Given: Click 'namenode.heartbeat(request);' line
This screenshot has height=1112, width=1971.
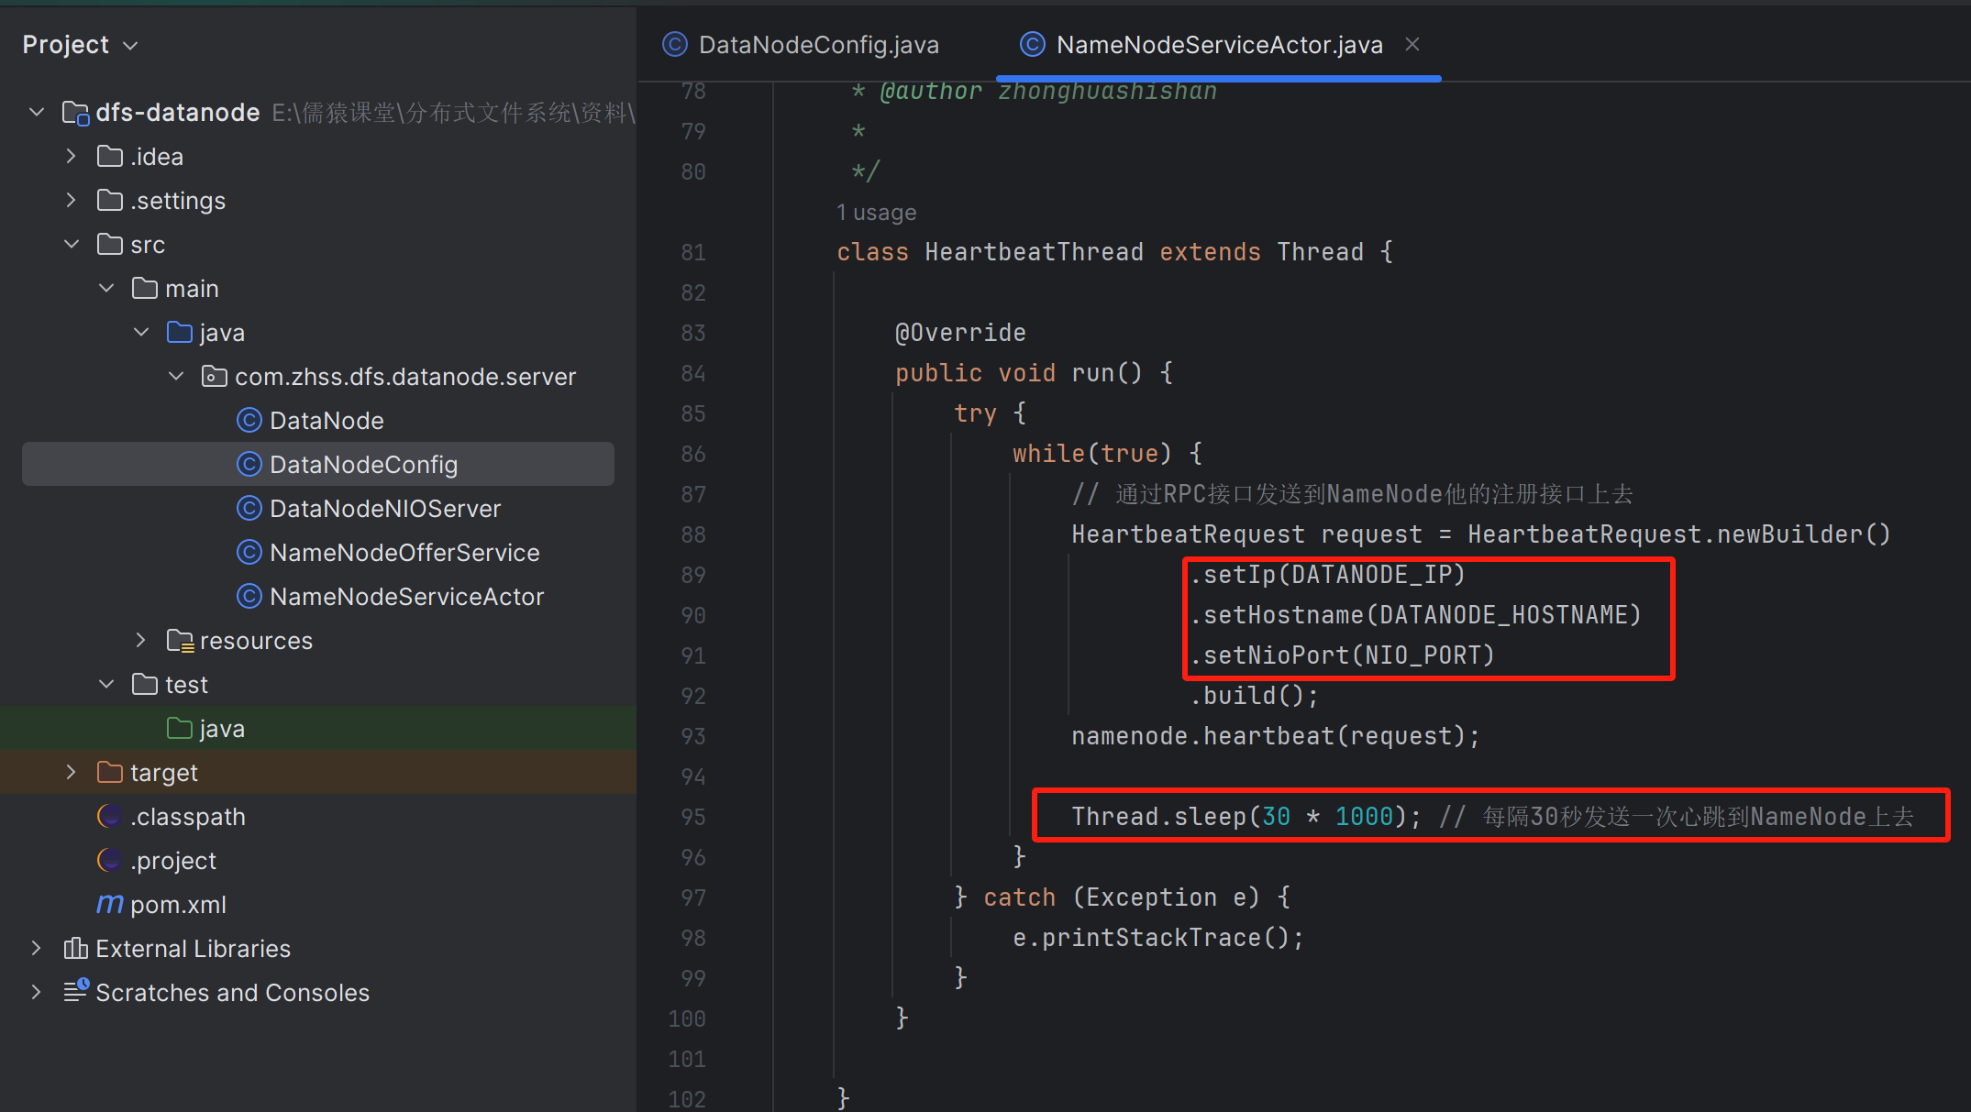Looking at the screenshot, I should point(1276,736).
